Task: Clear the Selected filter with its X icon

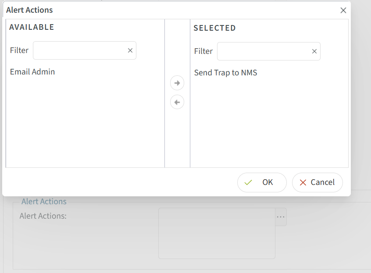Action: 314,51
